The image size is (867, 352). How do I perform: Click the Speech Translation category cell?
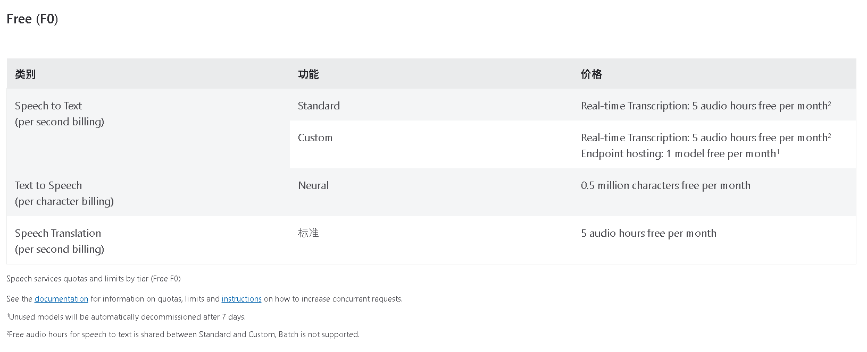click(x=148, y=240)
